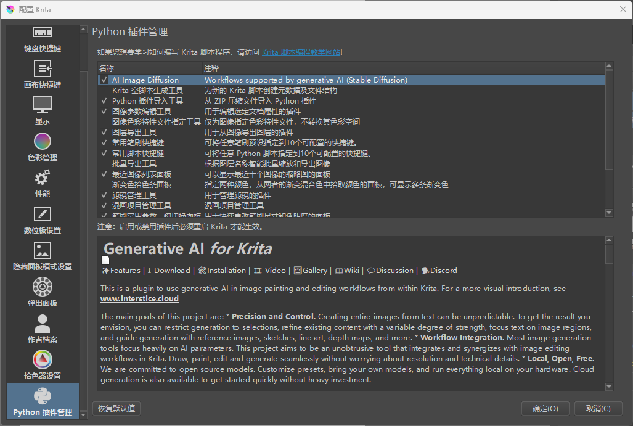Toggle the 常用笔刷快捷键 checkbox
Image resolution: width=633 pixels, height=426 pixels.
click(x=104, y=143)
